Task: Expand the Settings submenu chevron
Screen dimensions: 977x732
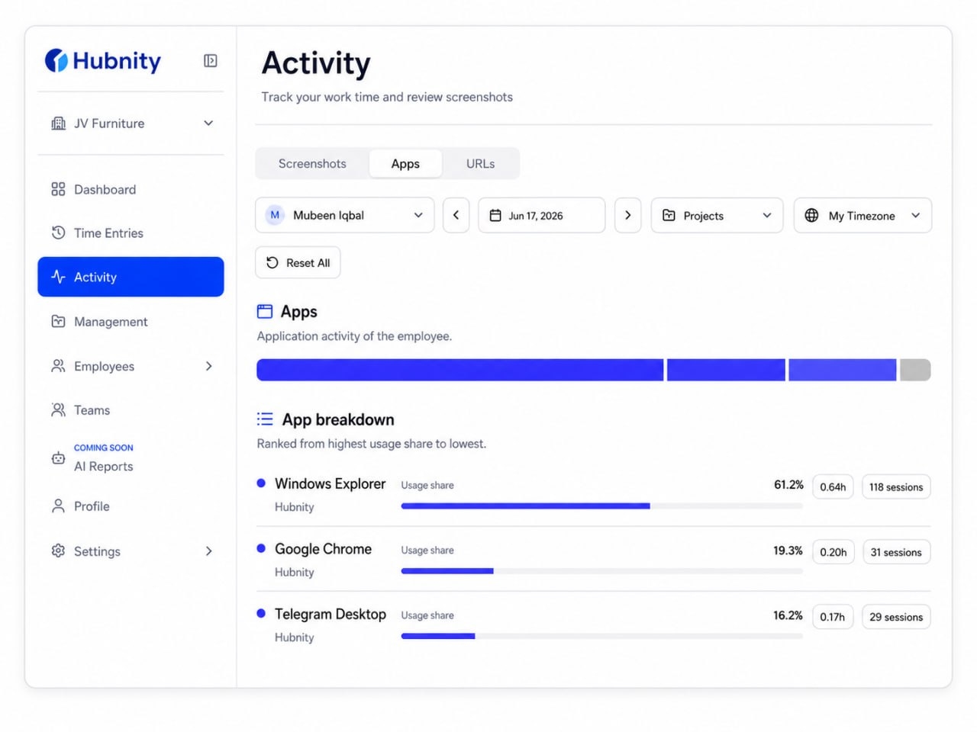Action: click(208, 551)
